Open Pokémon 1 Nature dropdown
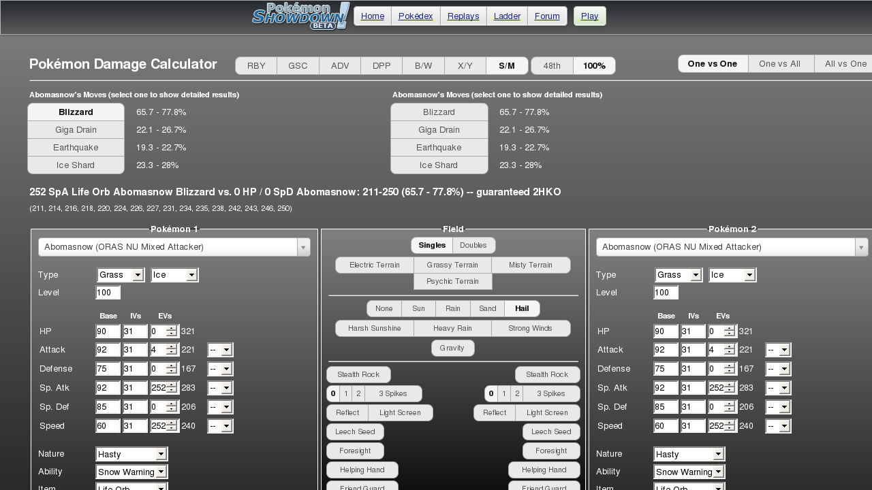 131,454
